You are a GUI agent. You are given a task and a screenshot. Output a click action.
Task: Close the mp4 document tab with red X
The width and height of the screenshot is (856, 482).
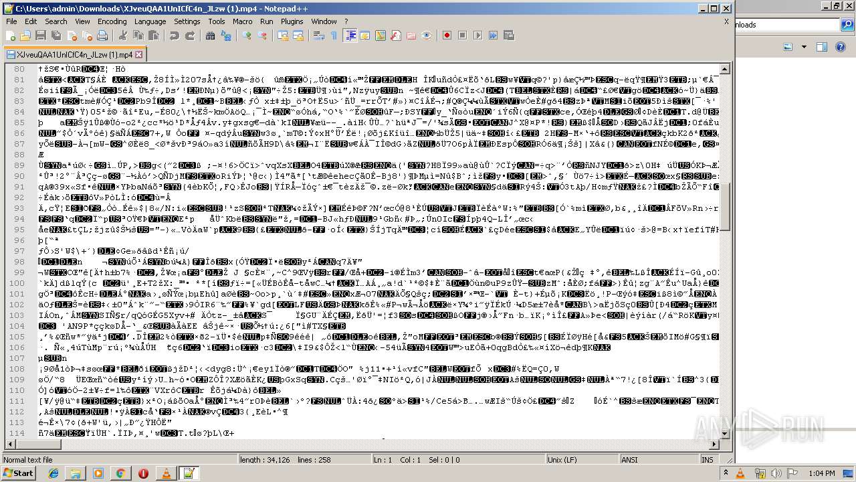[138, 54]
